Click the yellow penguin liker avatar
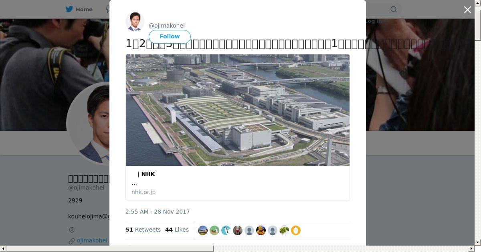Screen dimensions: 481x252 click(296, 230)
